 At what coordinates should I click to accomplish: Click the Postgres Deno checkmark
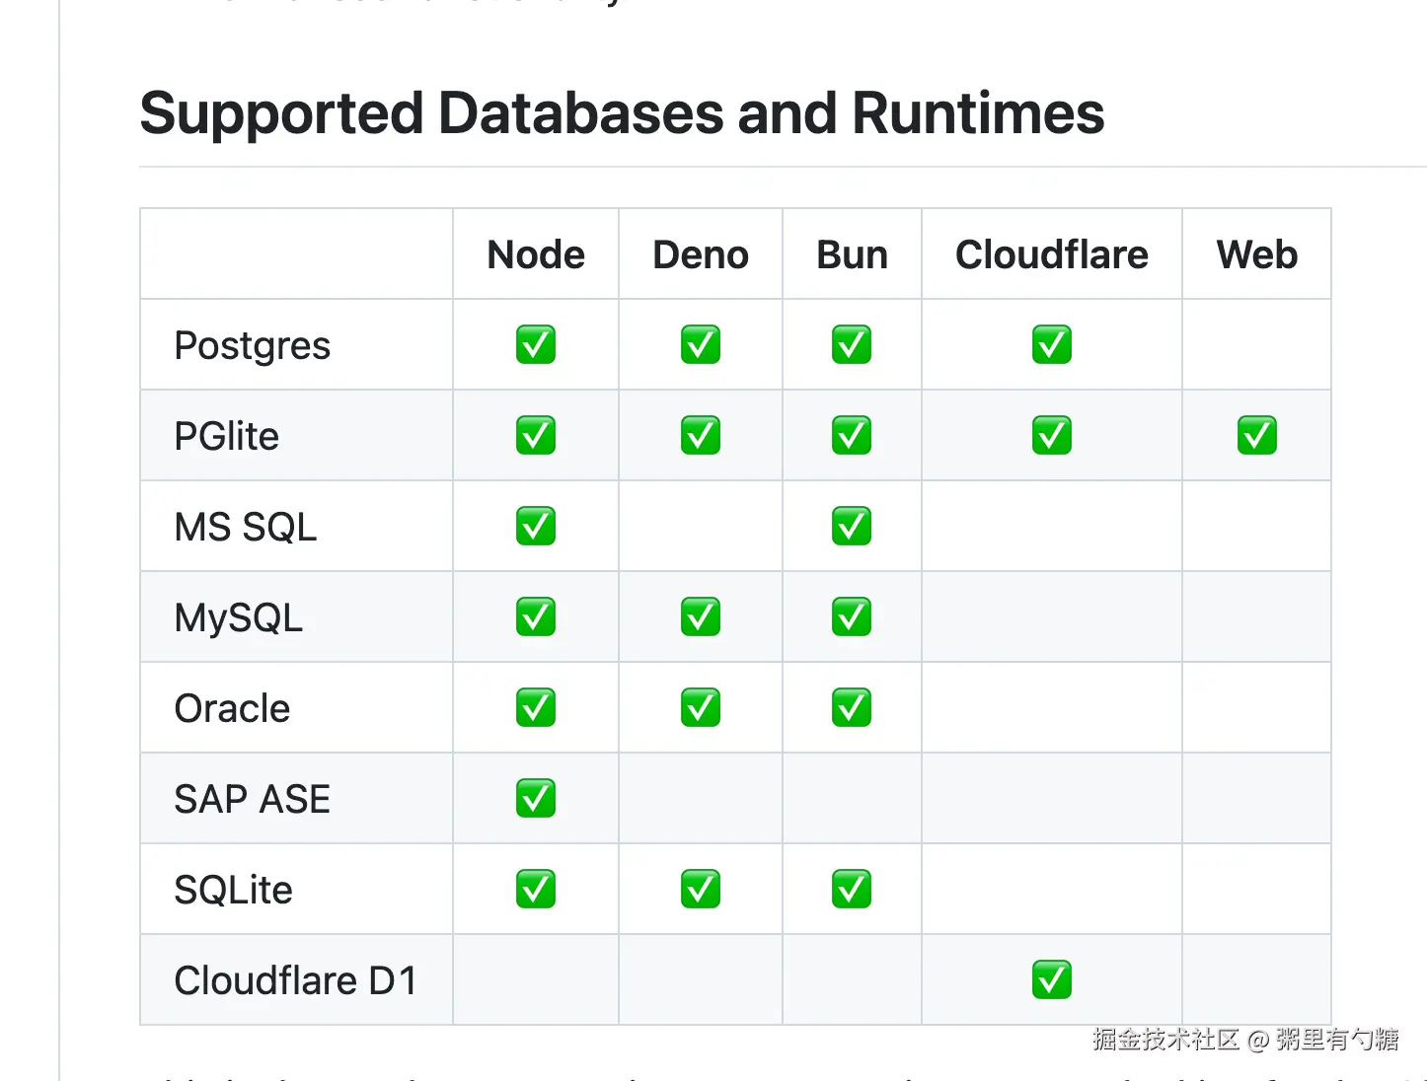click(701, 345)
